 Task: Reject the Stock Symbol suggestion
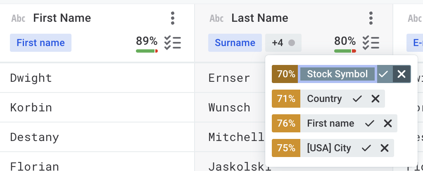point(401,74)
